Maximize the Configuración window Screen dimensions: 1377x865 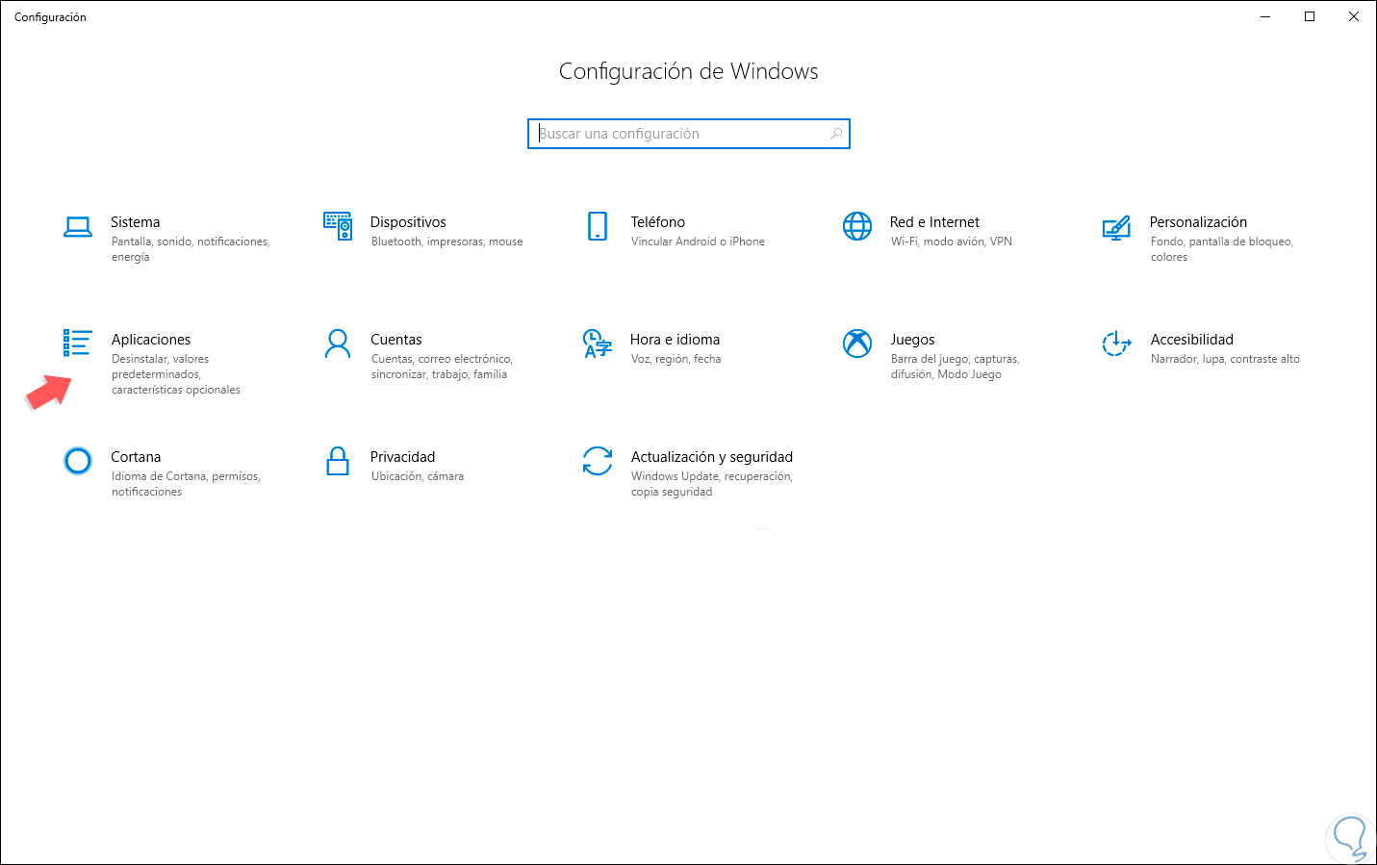pos(1310,16)
